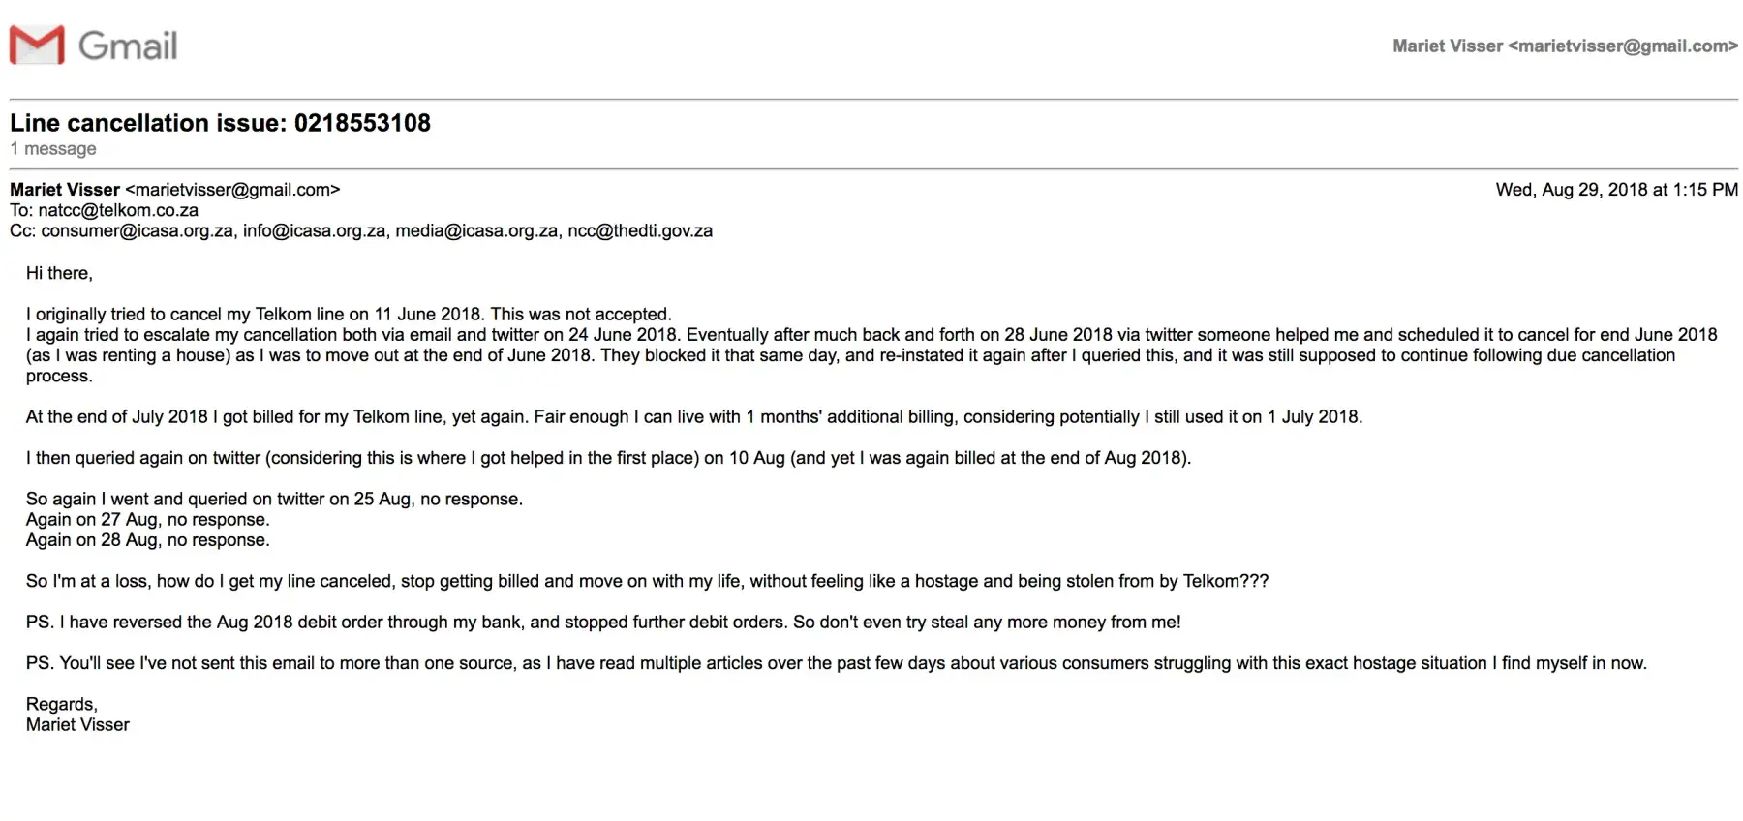This screenshot has width=1743, height=821.
Task: Click the sender email beside the bold name
Action: click(232, 190)
